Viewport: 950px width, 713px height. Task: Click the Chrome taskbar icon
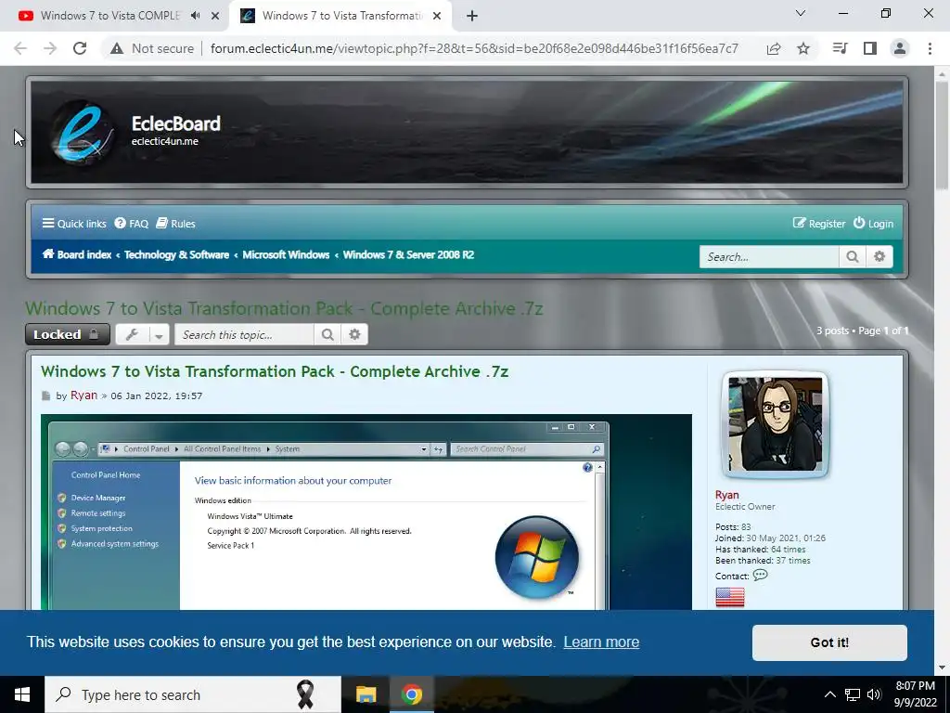click(411, 694)
